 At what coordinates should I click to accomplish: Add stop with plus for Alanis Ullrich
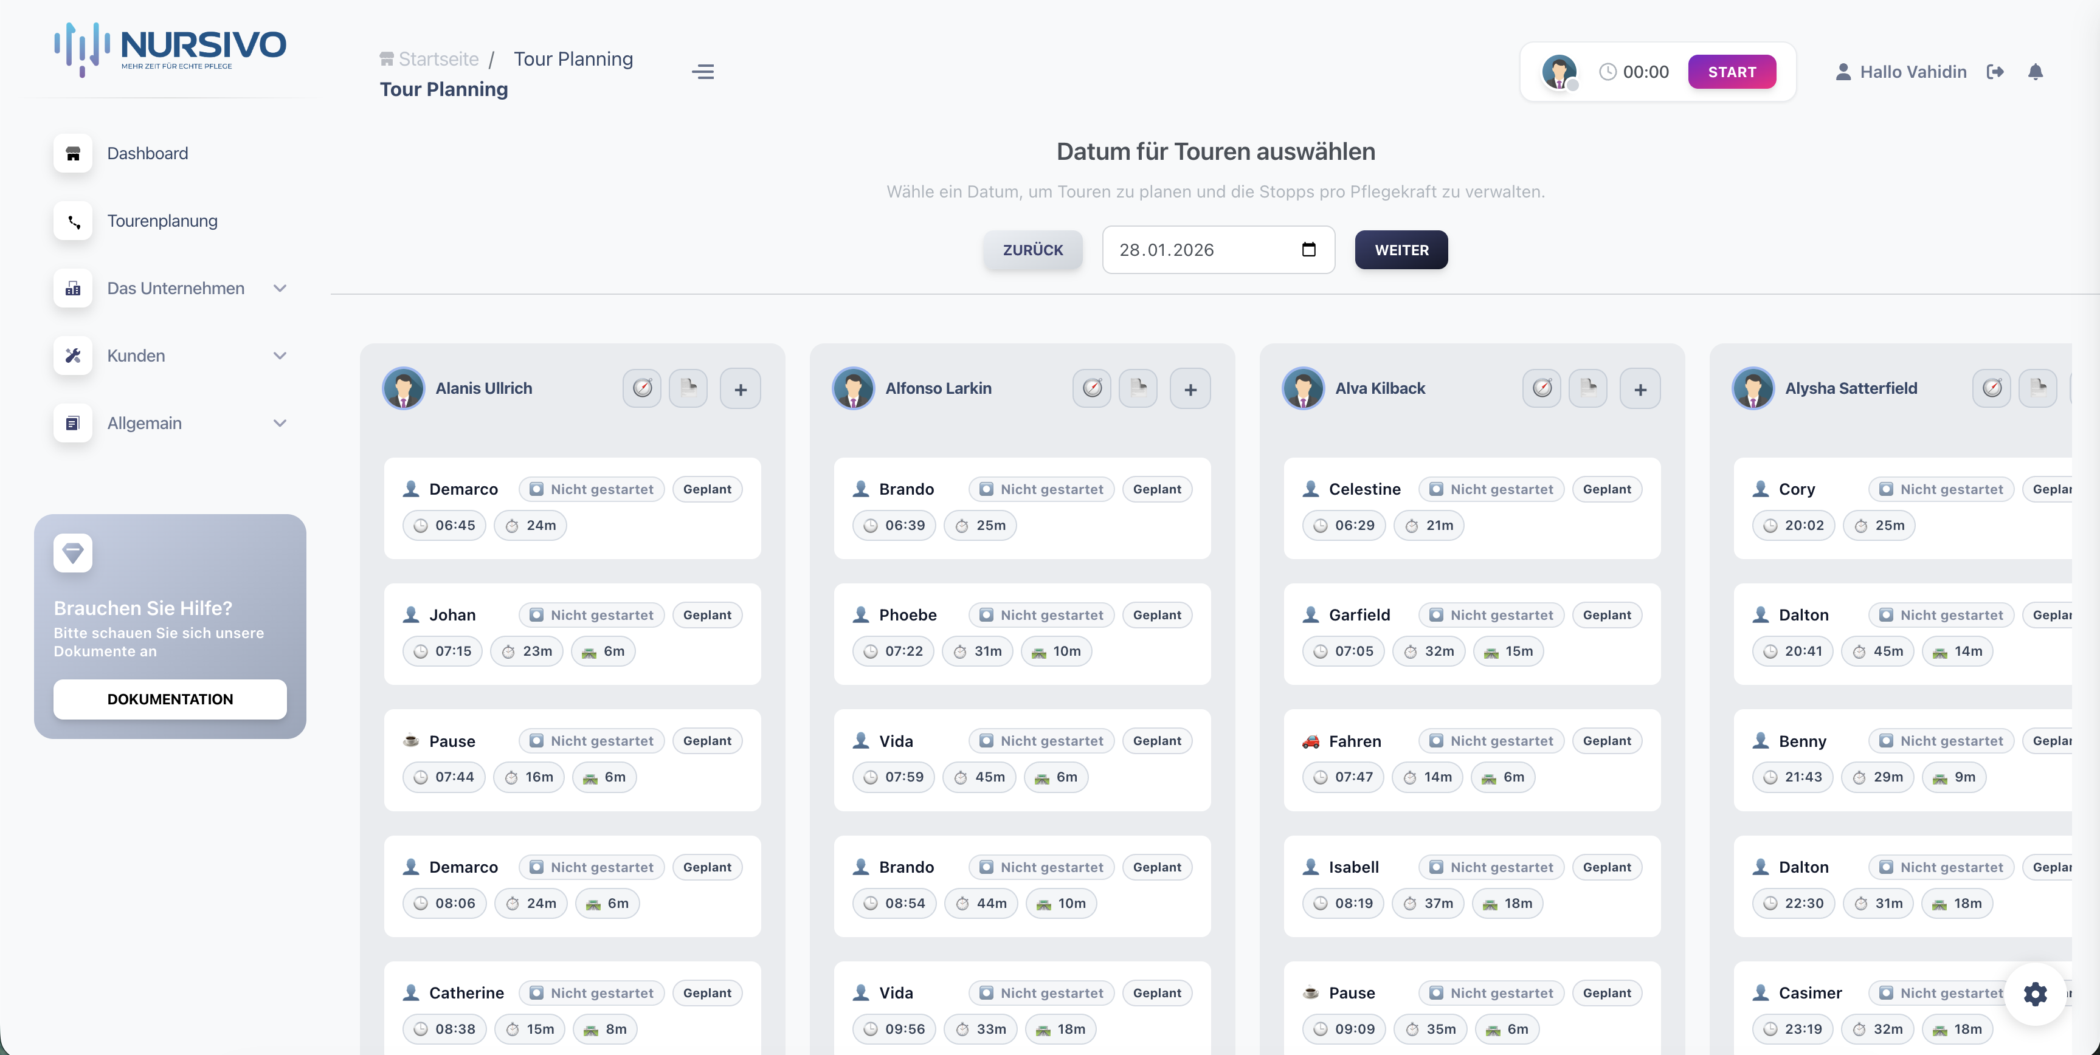coord(740,390)
